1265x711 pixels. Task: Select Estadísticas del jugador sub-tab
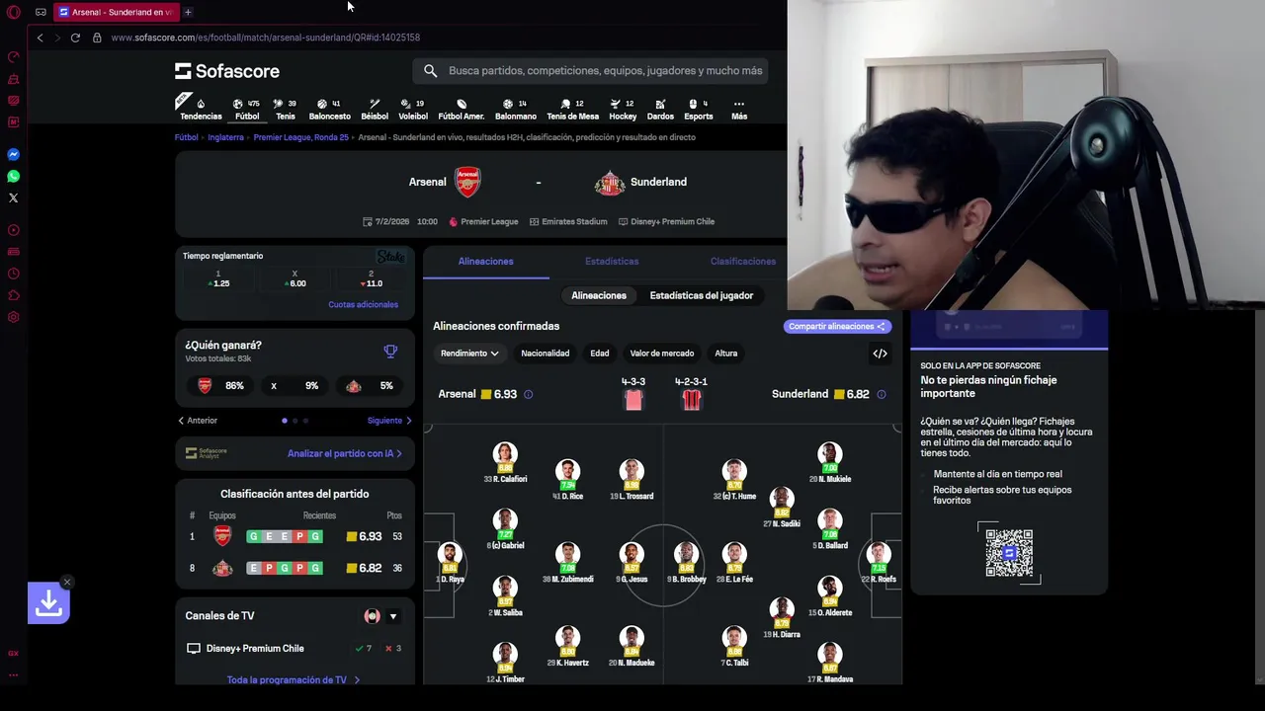pos(702,295)
